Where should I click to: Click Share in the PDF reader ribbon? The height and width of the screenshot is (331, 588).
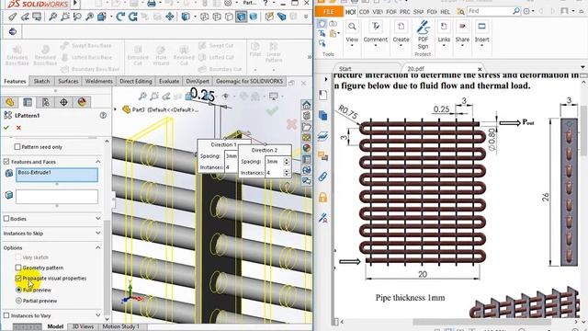pos(462,34)
